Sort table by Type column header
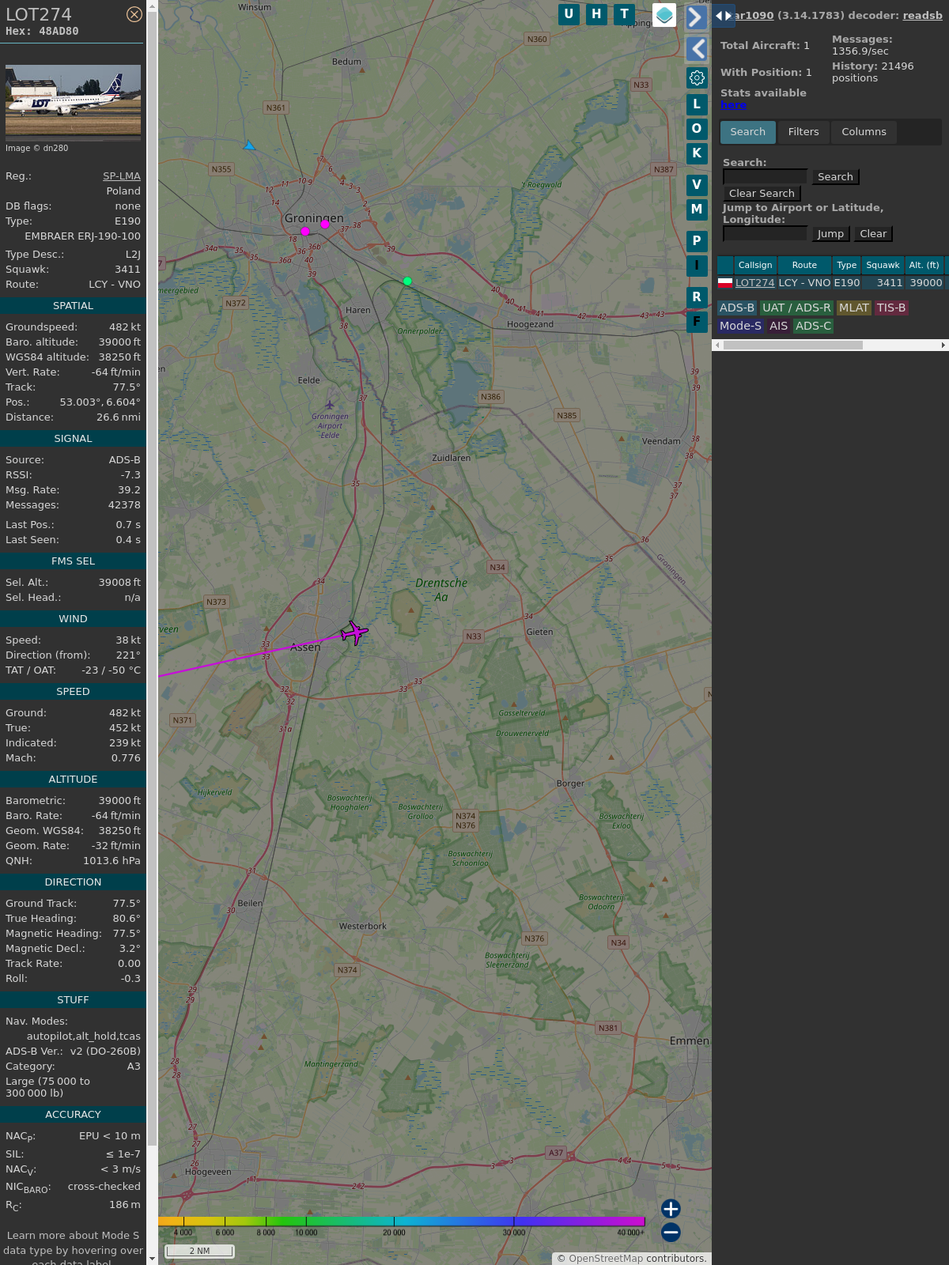 click(847, 265)
